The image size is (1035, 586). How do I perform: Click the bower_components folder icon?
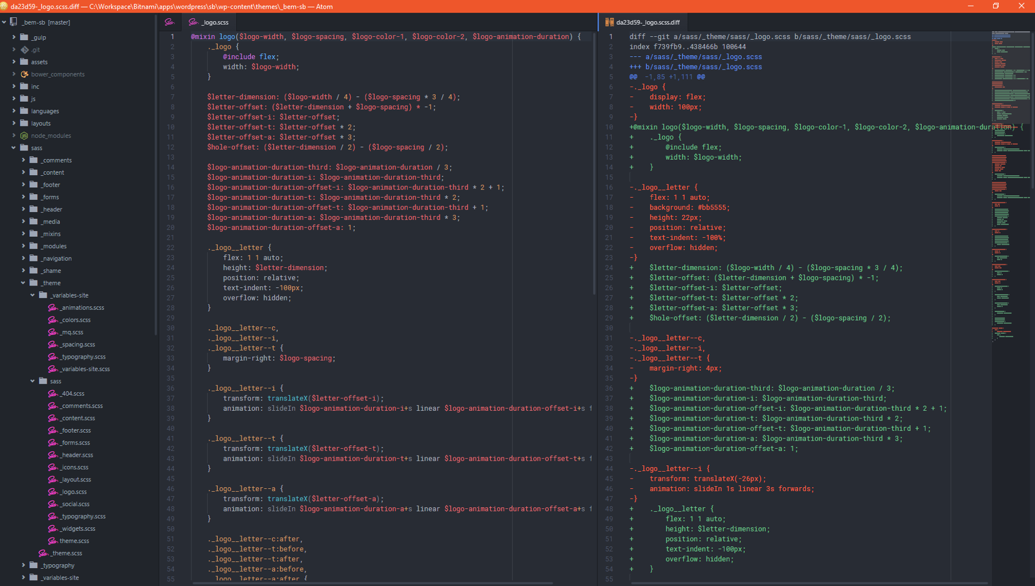(x=25, y=74)
